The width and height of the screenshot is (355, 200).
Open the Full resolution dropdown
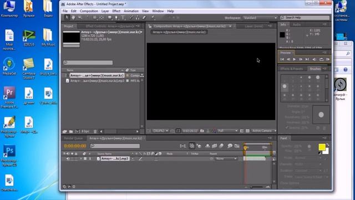tap(227, 131)
